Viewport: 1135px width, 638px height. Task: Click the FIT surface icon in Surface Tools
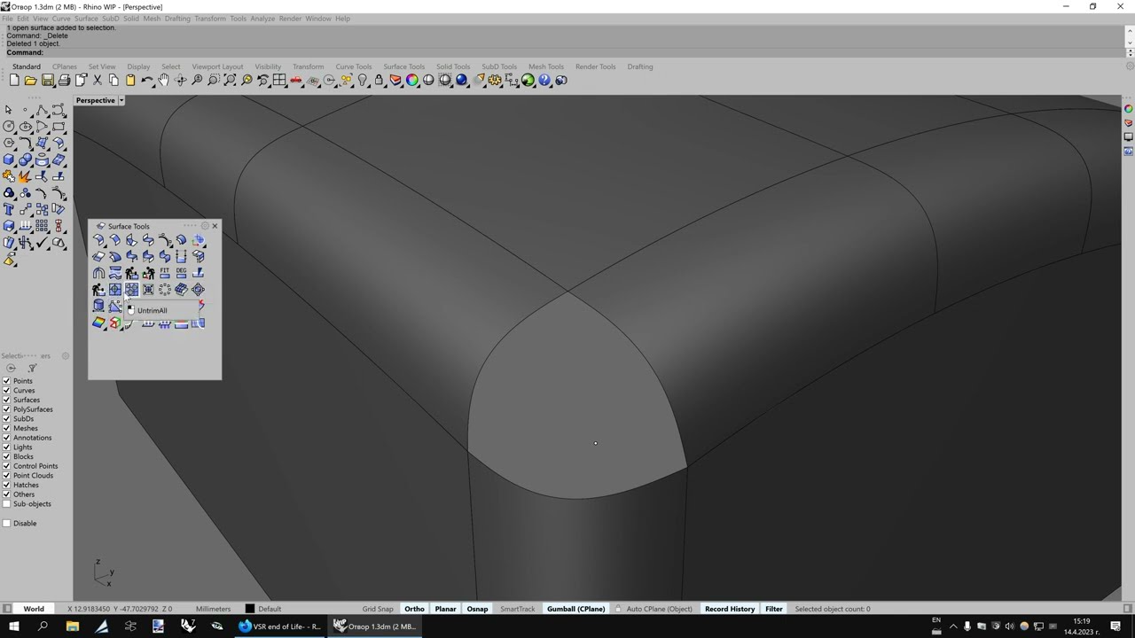(x=165, y=273)
